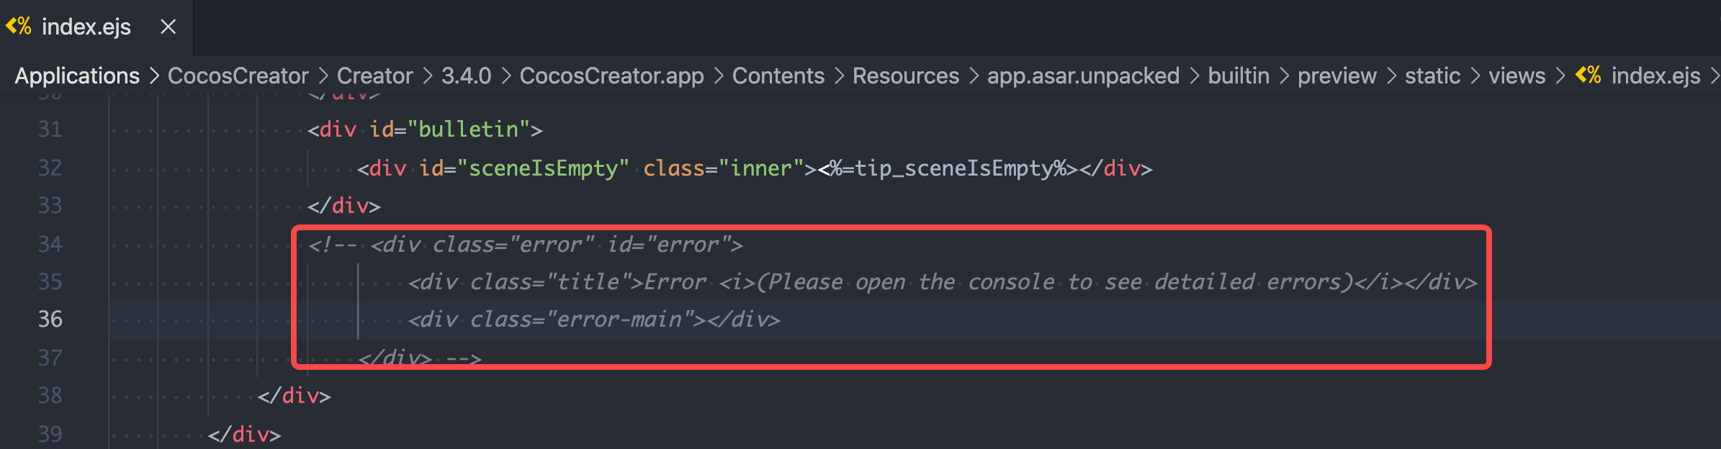
Task: Click the builtin breadcrumb folder
Action: (1238, 76)
